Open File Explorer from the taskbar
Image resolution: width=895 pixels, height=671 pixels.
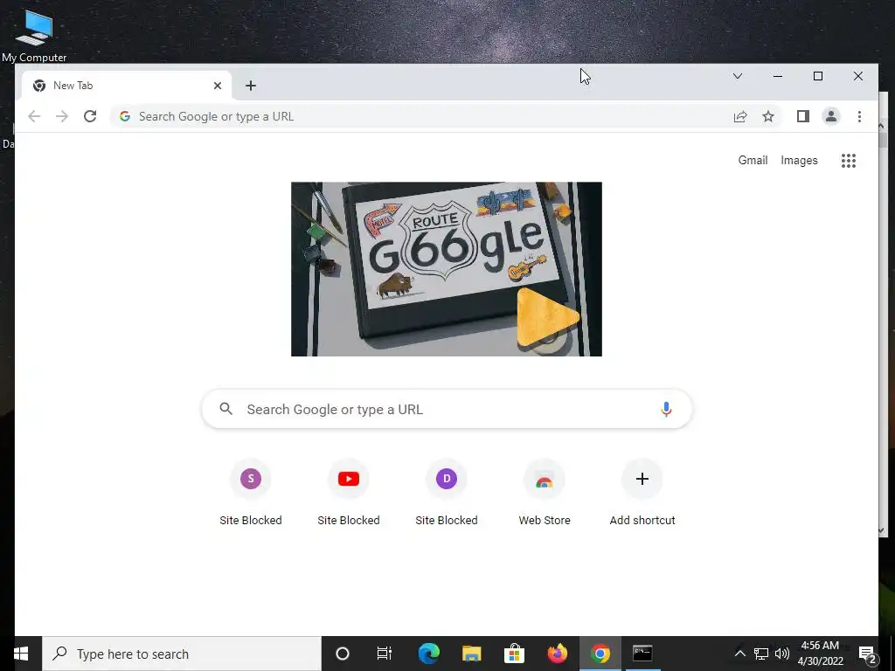(471, 654)
